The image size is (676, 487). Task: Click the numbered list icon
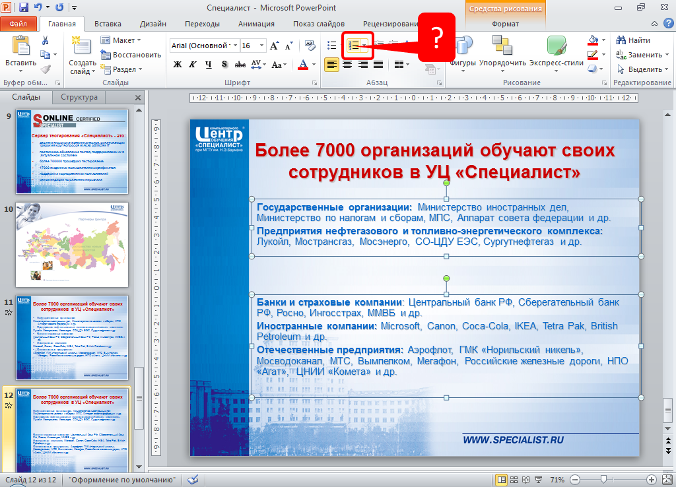354,46
